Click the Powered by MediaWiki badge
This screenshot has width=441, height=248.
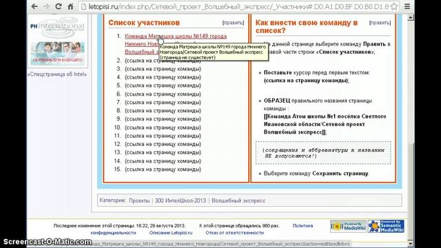[348, 227]
